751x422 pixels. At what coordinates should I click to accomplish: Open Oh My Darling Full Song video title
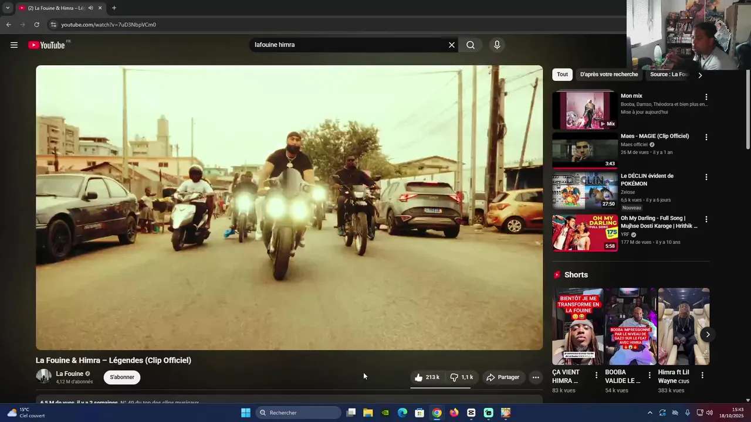[659, 222]
